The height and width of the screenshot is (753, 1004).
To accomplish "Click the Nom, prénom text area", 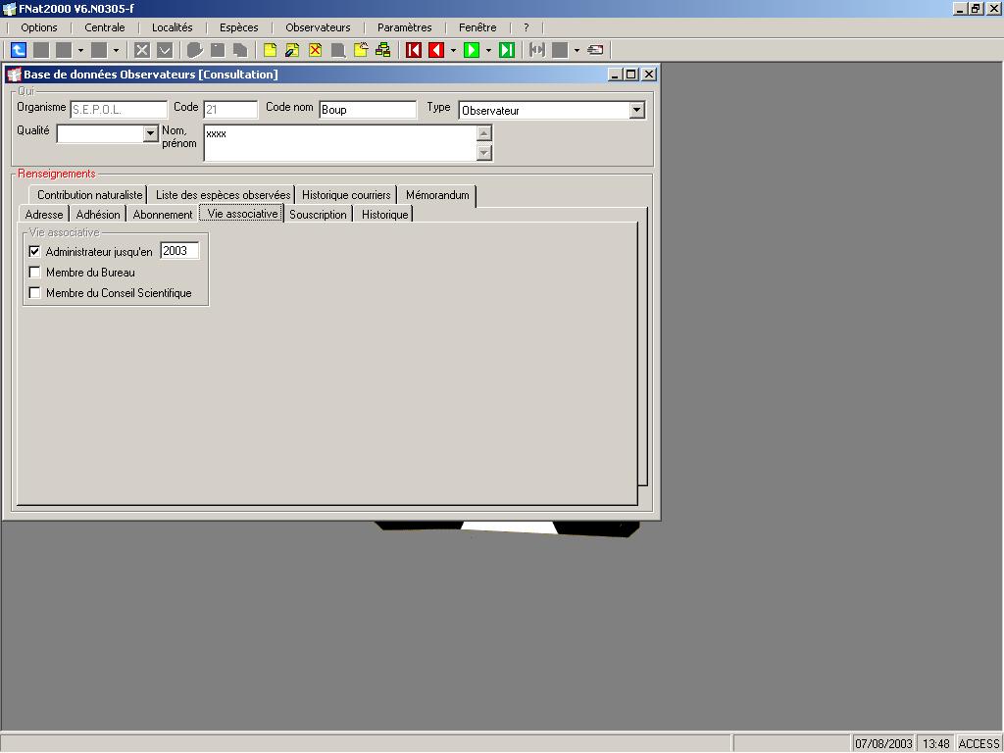I will coord(340,143).
